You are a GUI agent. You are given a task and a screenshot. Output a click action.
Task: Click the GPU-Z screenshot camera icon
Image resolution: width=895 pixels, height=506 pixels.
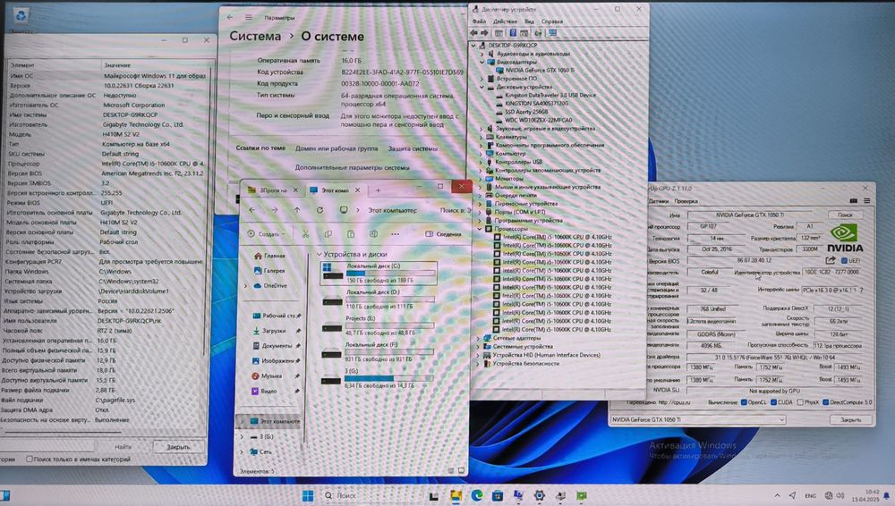tap(853, 201)
